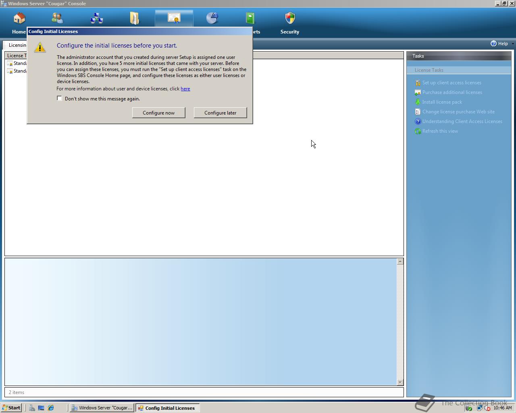Image resolution: width=516 pixels, height=413 pixels.
Task: Click the details pane scroll up arrow
Action: (x=400, y=261)
